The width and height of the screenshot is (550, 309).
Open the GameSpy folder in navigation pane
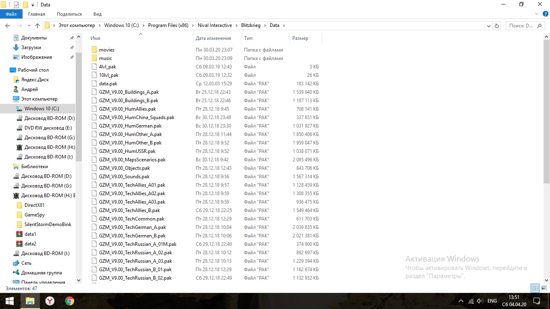(31, 215)
